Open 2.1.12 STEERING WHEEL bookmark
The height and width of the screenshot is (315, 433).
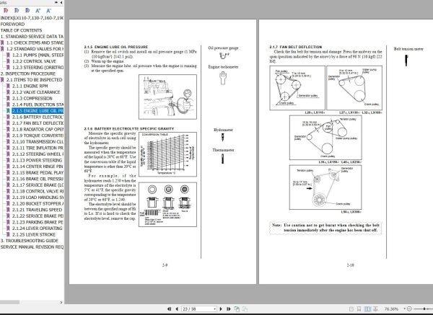click(38, 154)
